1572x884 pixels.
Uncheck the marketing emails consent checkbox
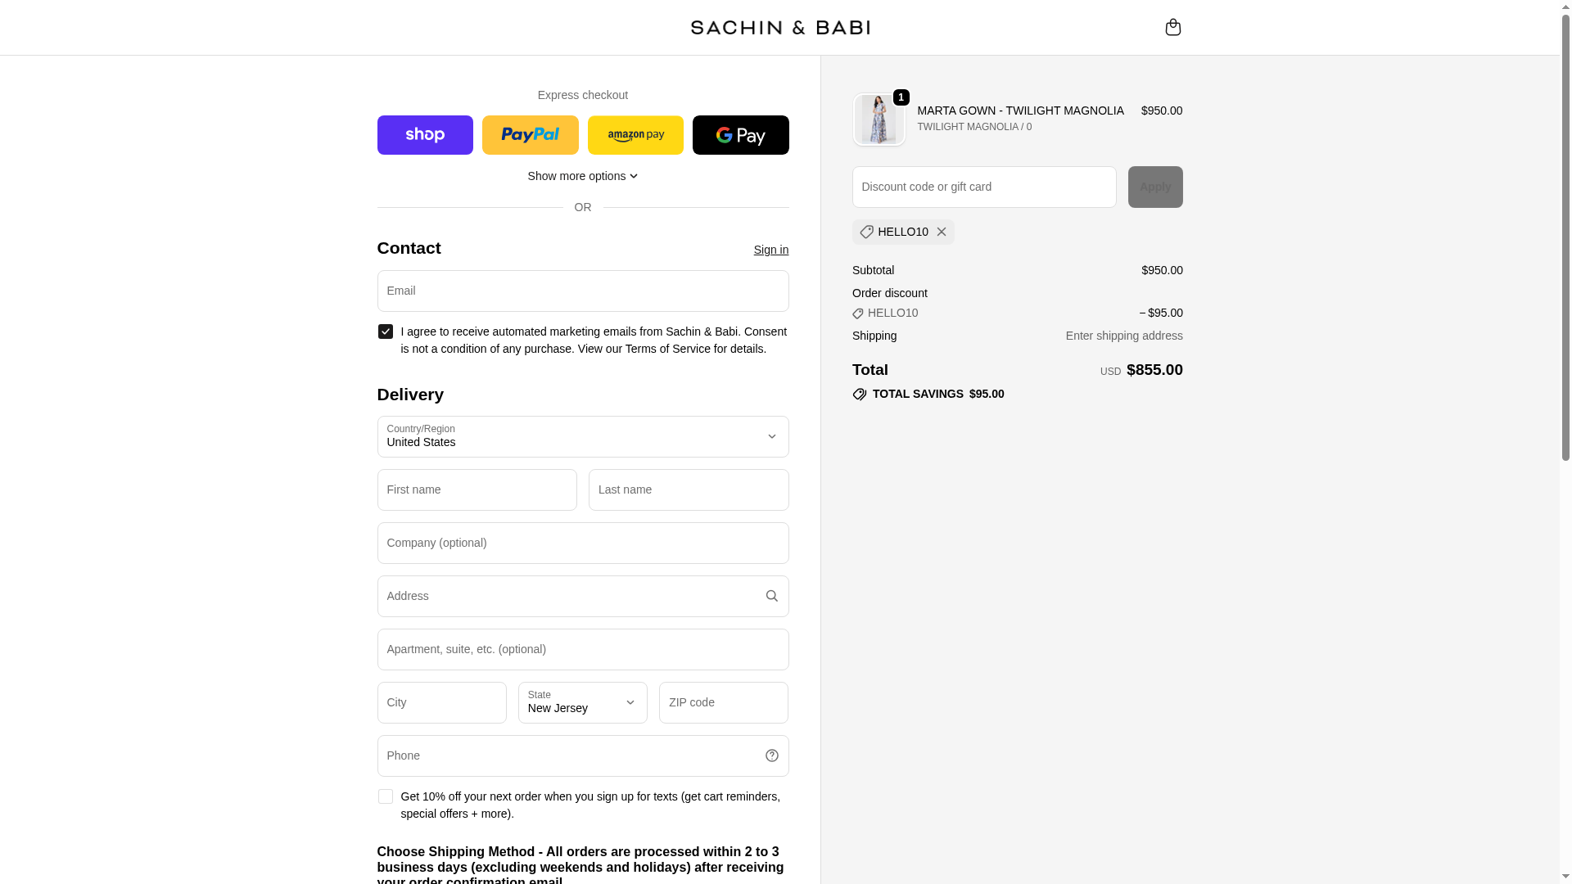386,331
